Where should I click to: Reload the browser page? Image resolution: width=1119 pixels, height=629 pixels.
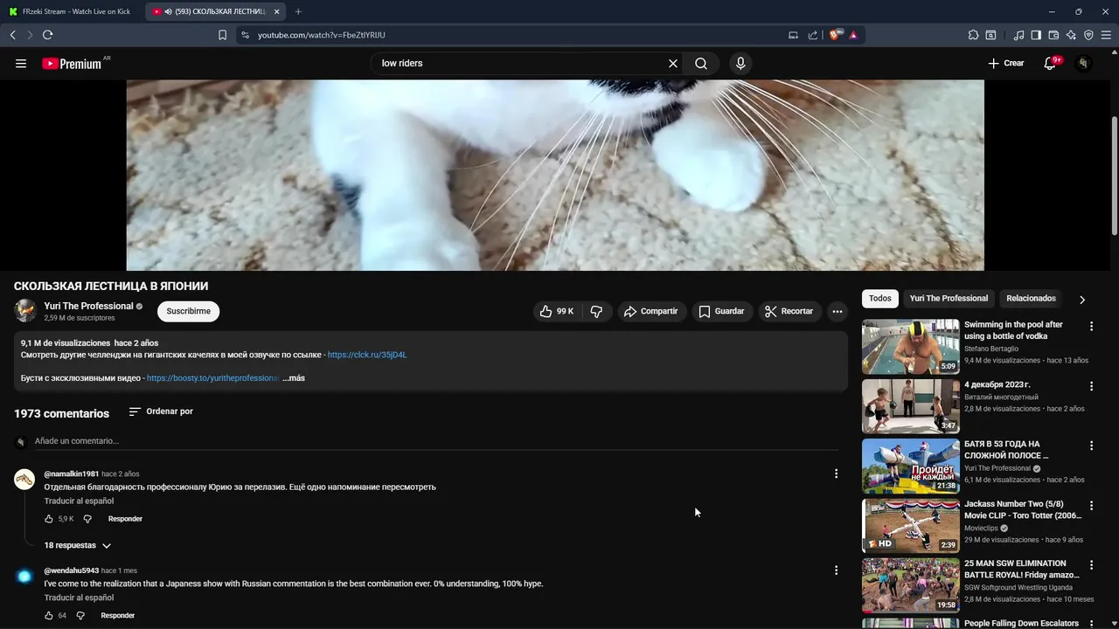47,35
